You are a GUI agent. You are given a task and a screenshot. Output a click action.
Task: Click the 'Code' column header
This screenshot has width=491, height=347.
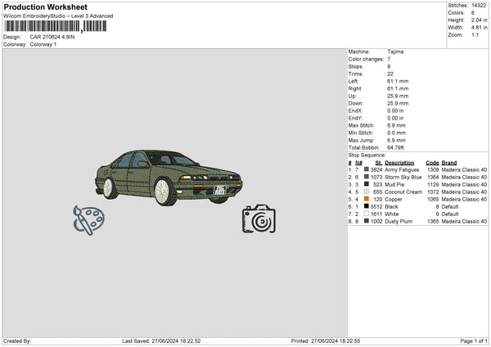(x=432, y=163)
